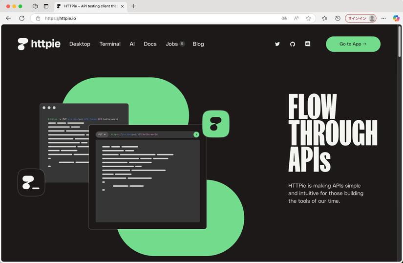Open the Copilot sidebar
The height and width of the screenshot is (263, 403).
coord(396,18)
